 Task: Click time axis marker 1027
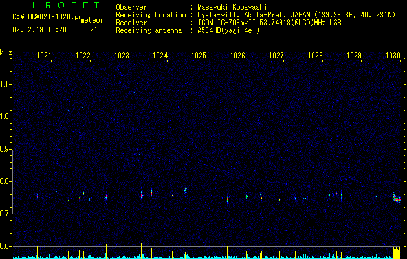(x=276, y=55)
